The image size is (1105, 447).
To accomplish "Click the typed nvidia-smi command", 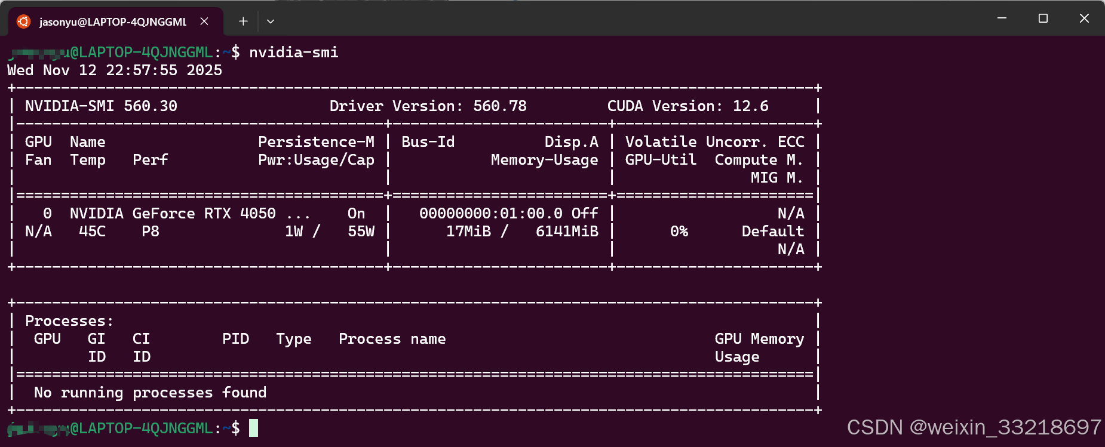I will [294, 53].
